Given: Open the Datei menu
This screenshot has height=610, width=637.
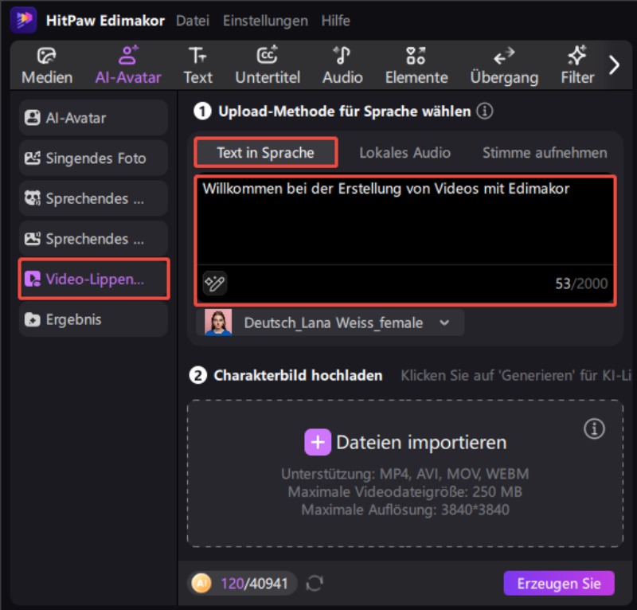Looking at the screenshot, I should point(193,21).
